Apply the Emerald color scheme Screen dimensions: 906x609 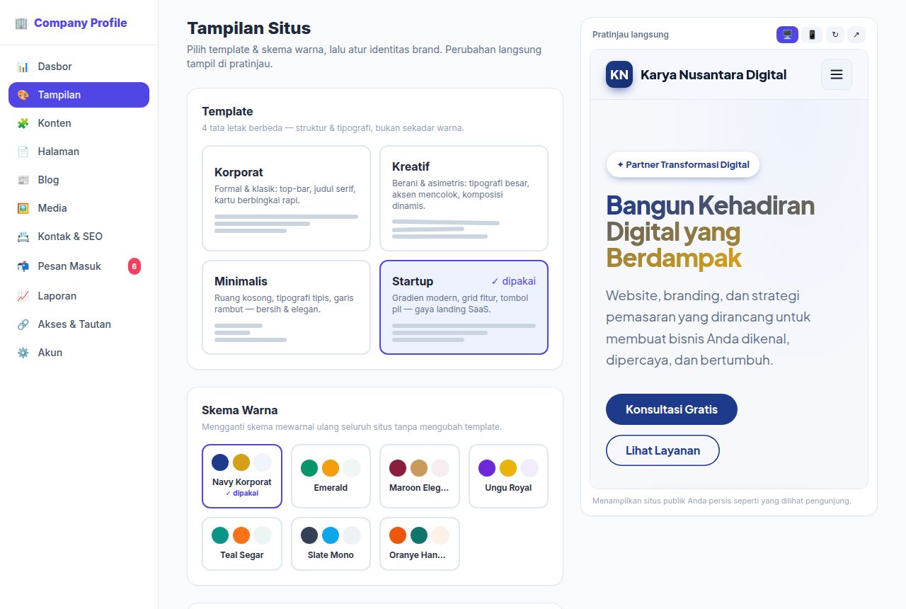tap(331, 476)
